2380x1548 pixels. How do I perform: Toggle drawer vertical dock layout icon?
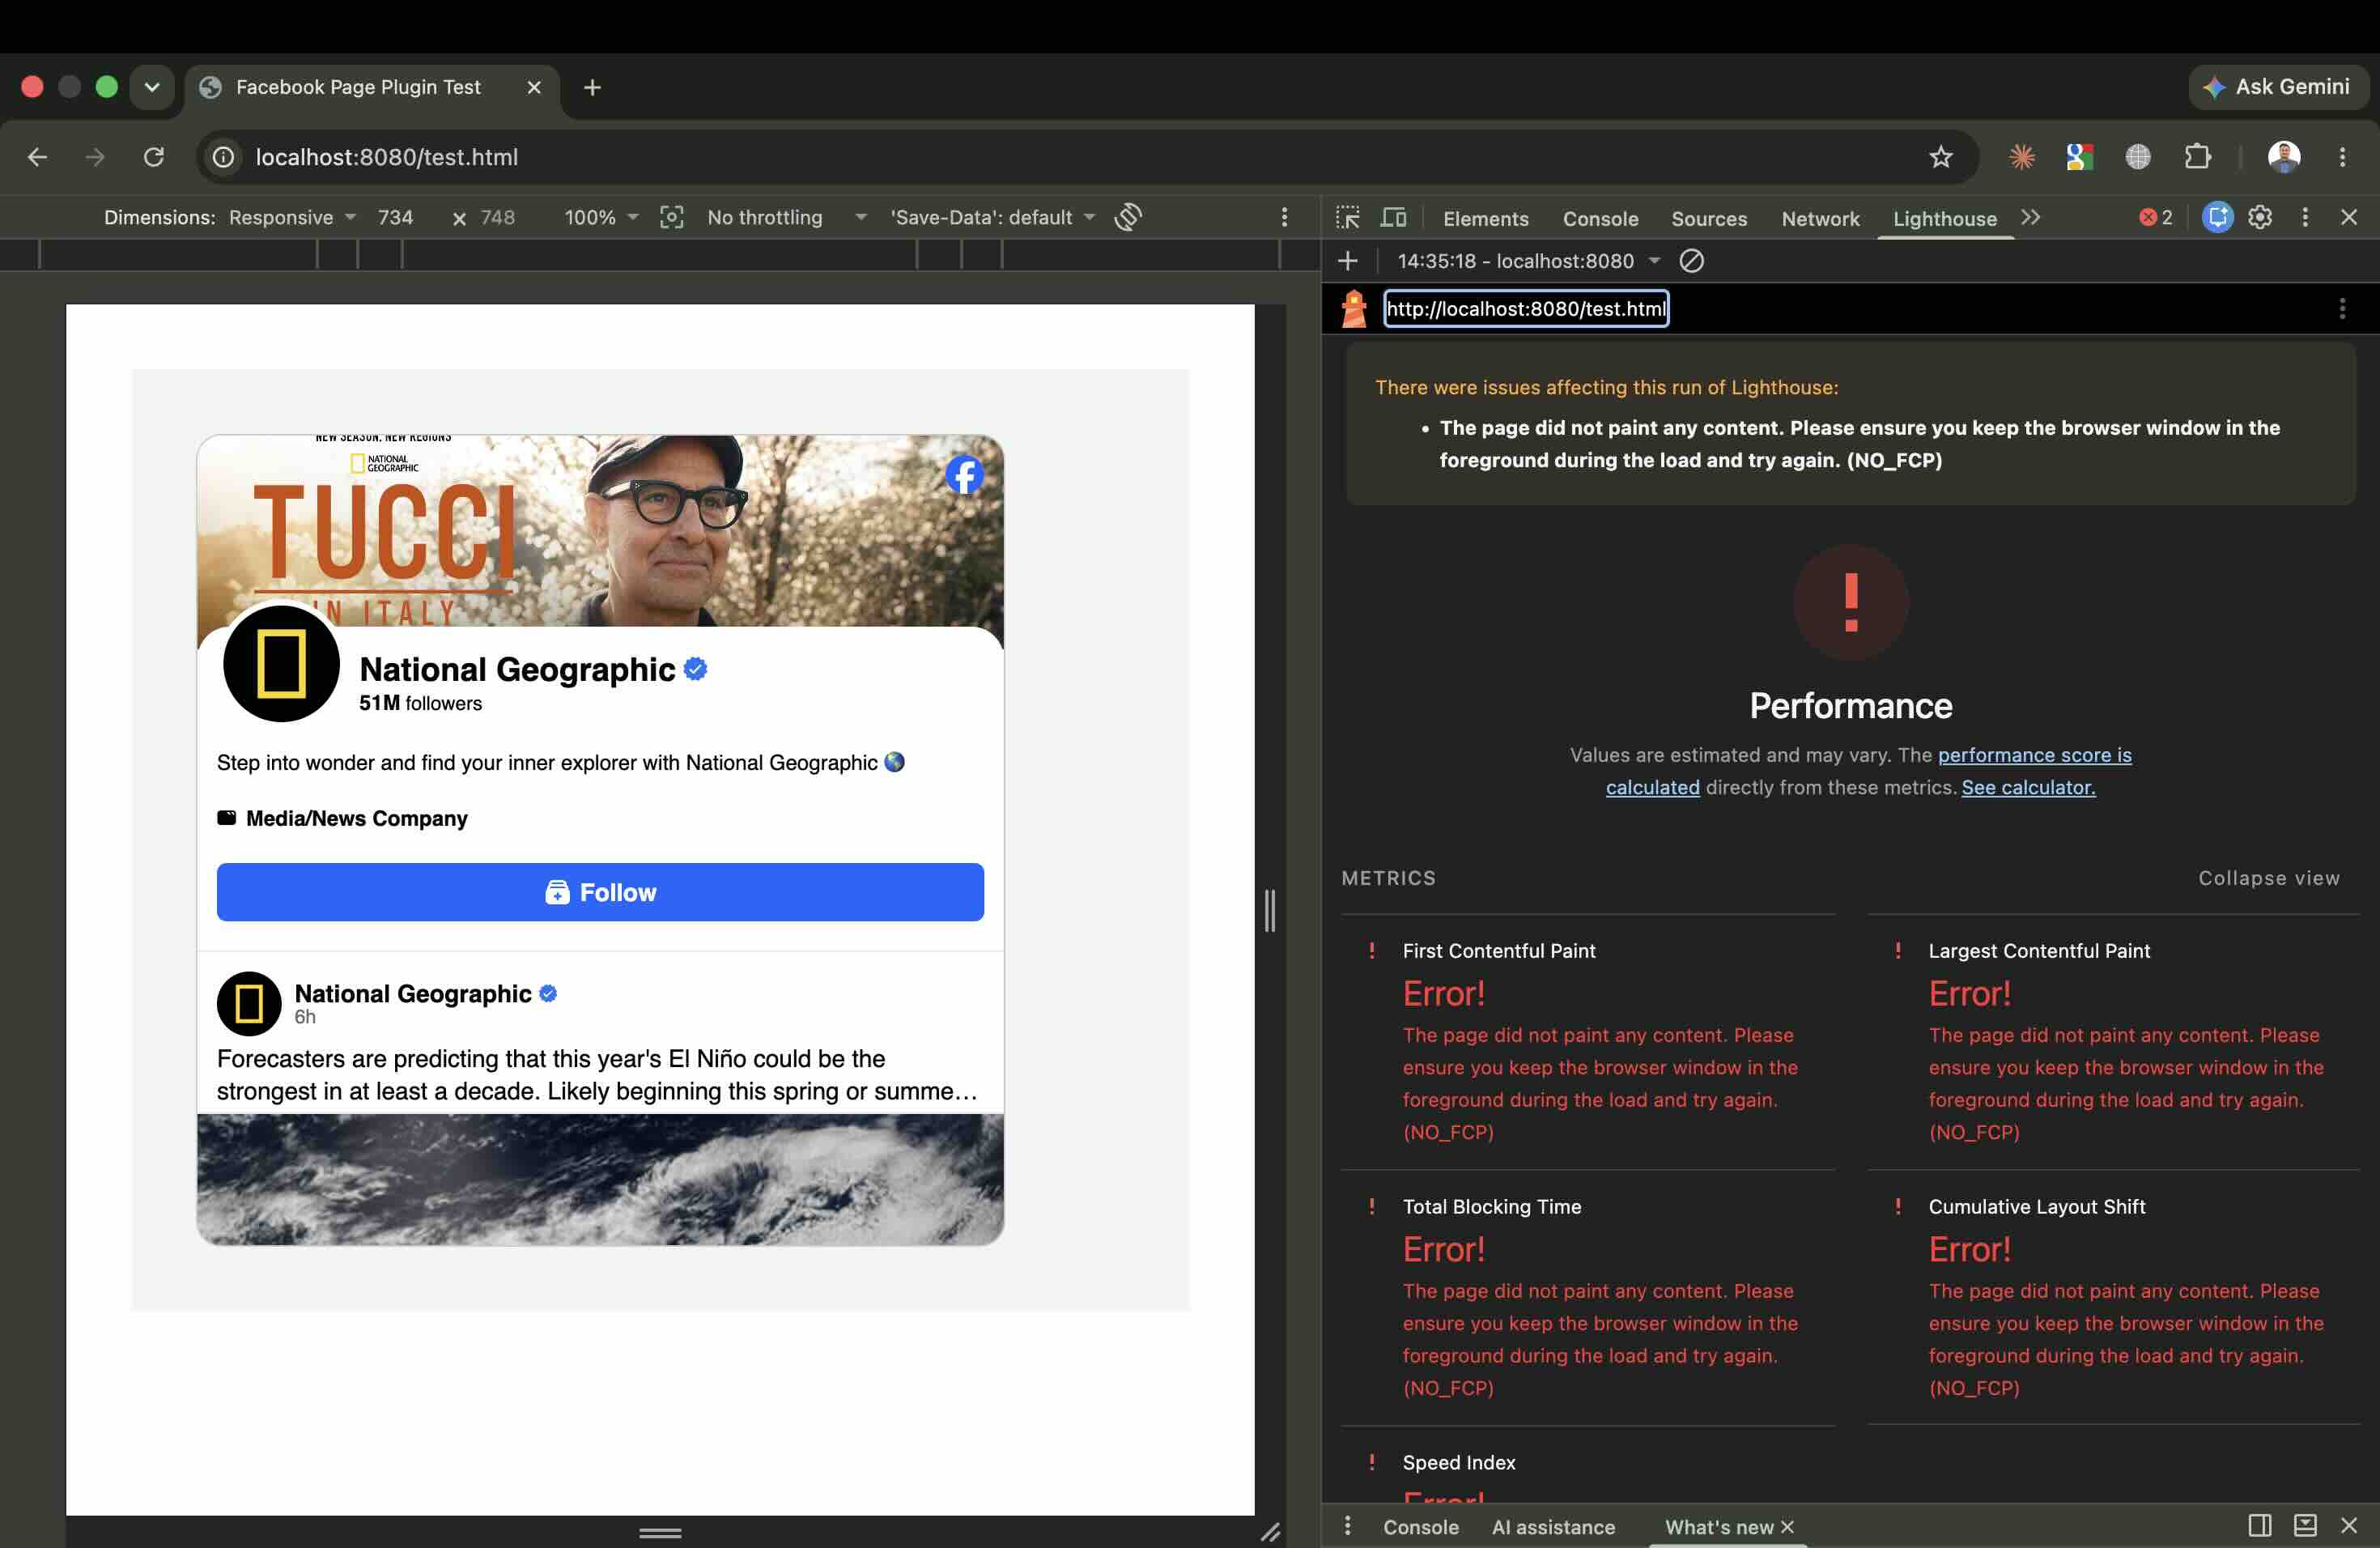[x=2260, y=1525]
